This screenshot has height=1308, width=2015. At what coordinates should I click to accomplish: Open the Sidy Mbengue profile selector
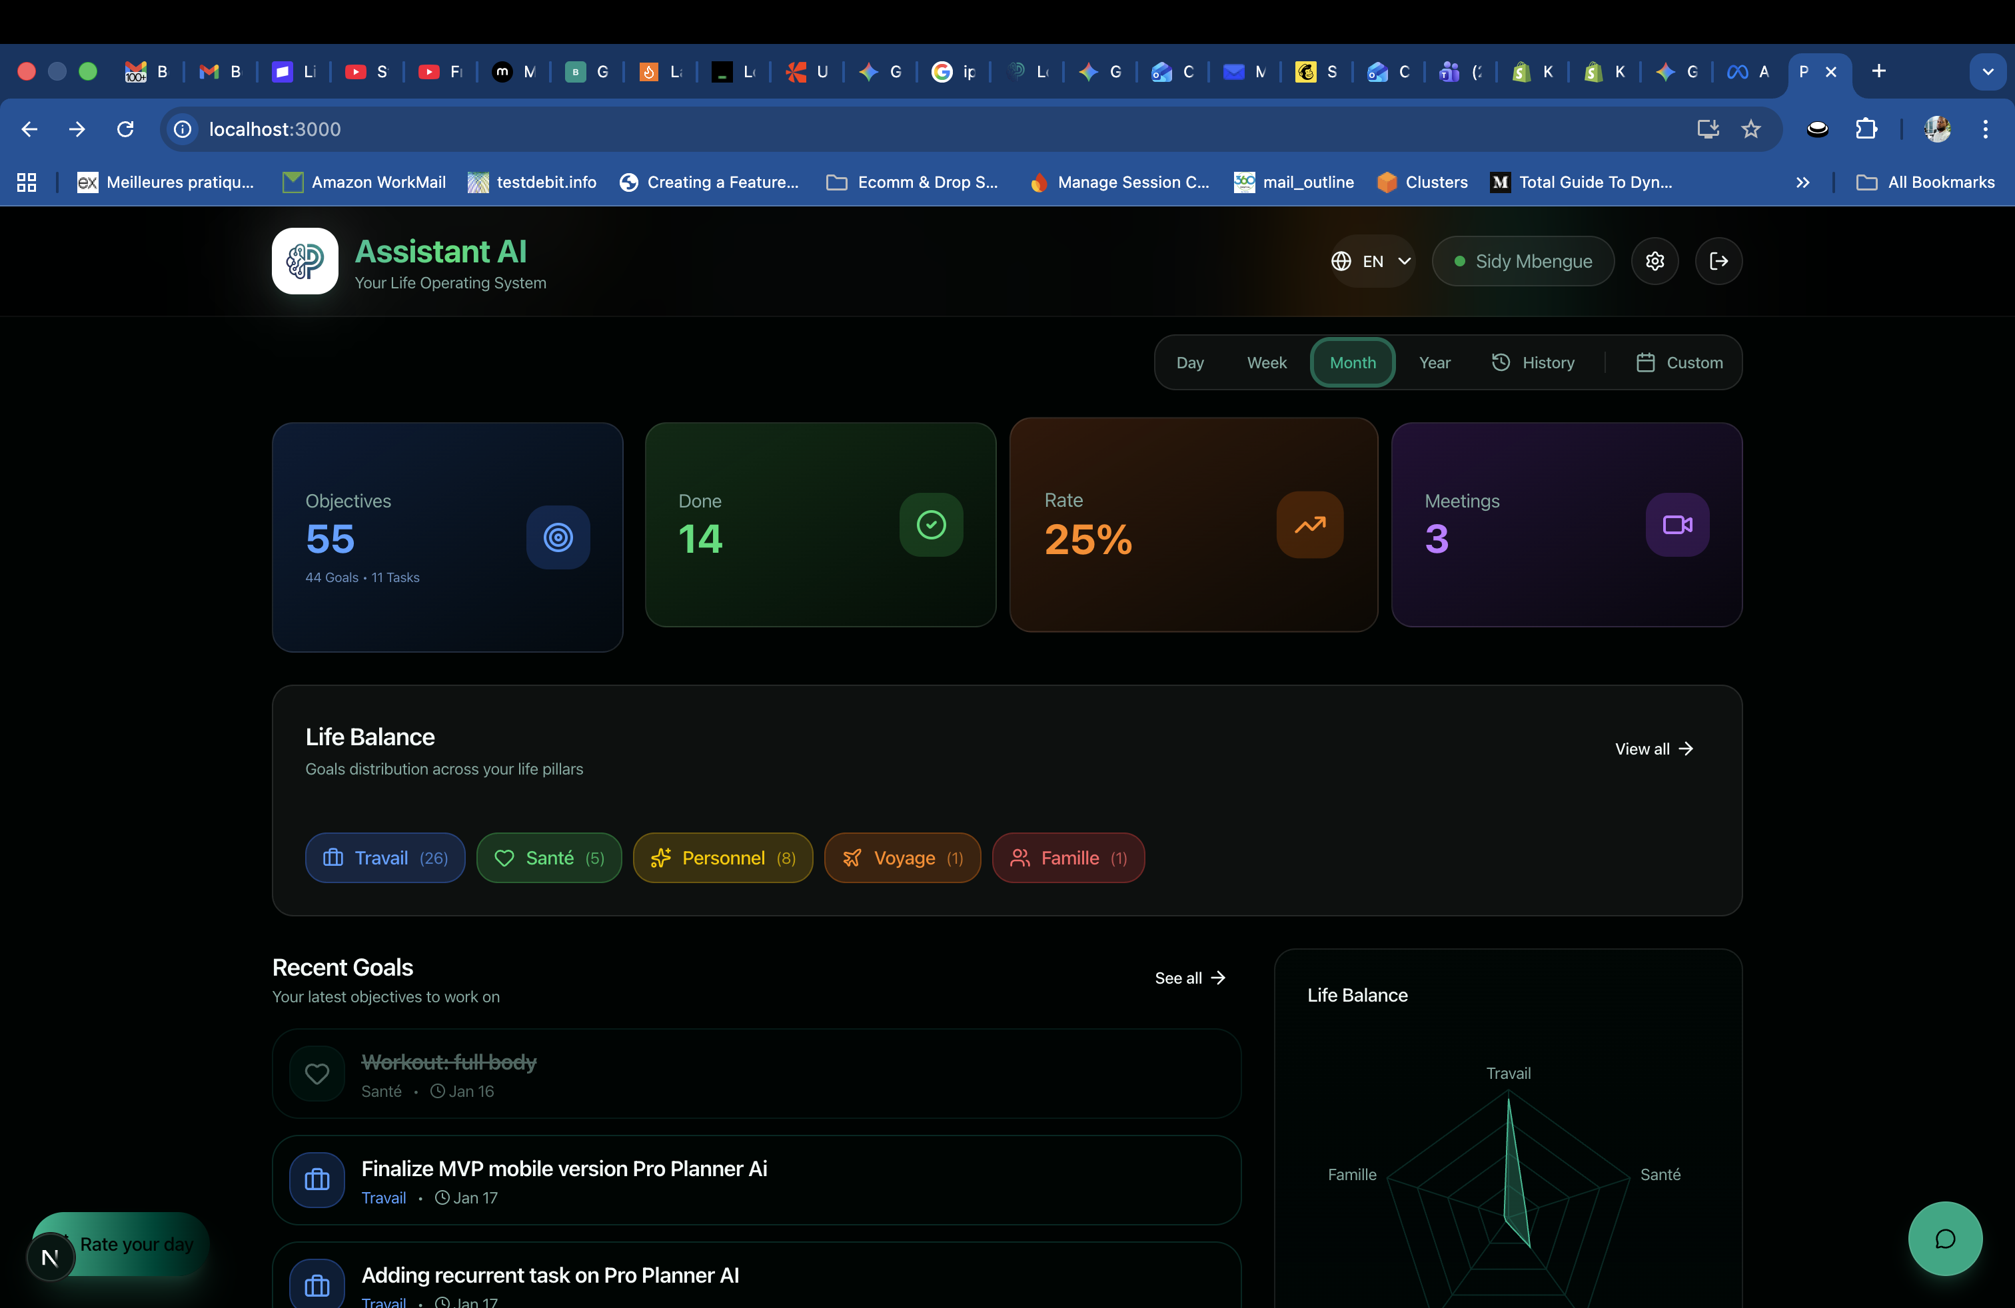click(1523, 260)
